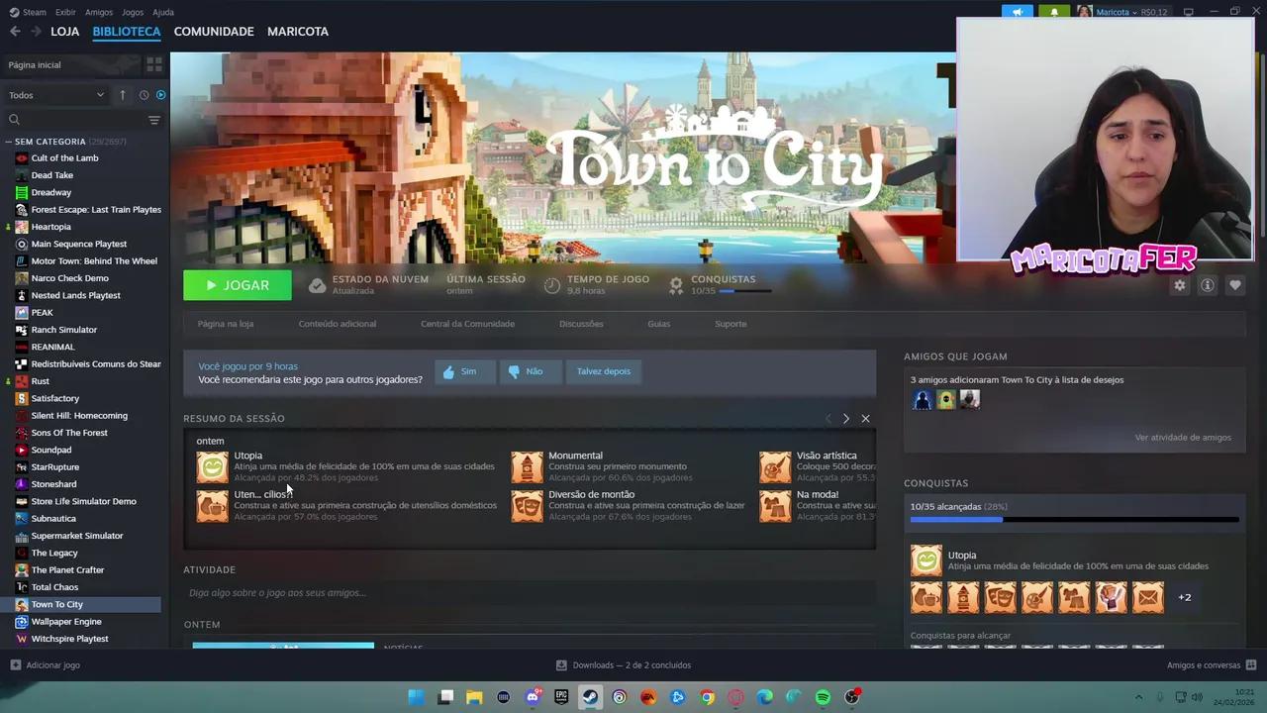Viewport: 1267px width, 713px height.
Task: Open the advanced filter options icon
Action: (x=154, y=120)
